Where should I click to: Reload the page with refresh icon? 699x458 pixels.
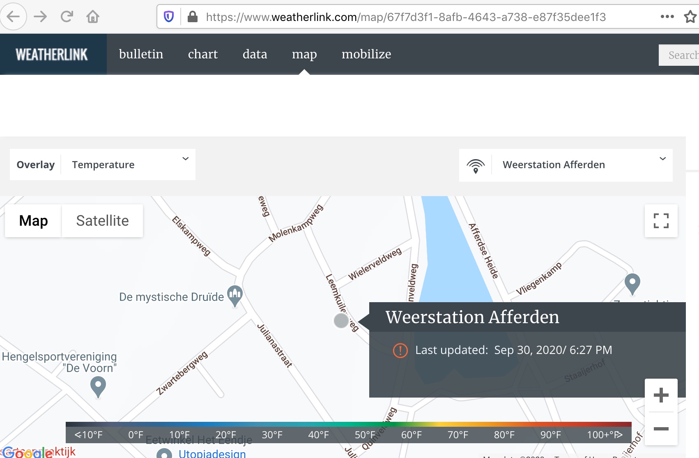pyautogui.click(x=67, y=17)
